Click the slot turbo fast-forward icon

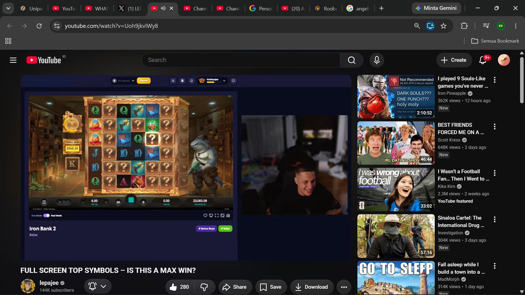(x=118, y=202)
